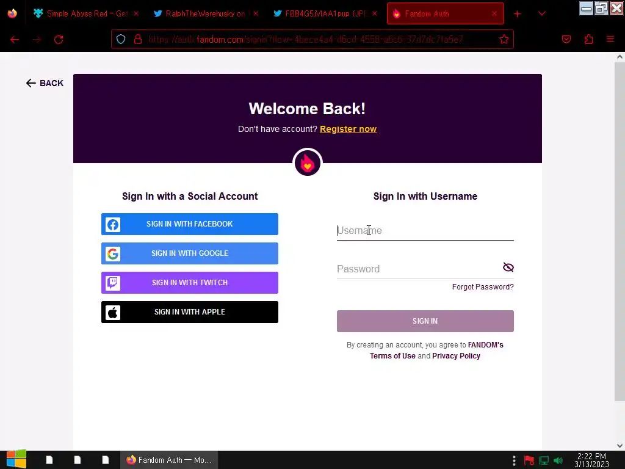Show hidden tray icons dots

coord(514,460)
